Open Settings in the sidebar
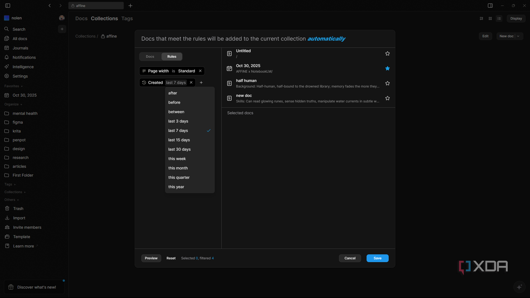Screen dimensions: 530x298 click(20, 76)
